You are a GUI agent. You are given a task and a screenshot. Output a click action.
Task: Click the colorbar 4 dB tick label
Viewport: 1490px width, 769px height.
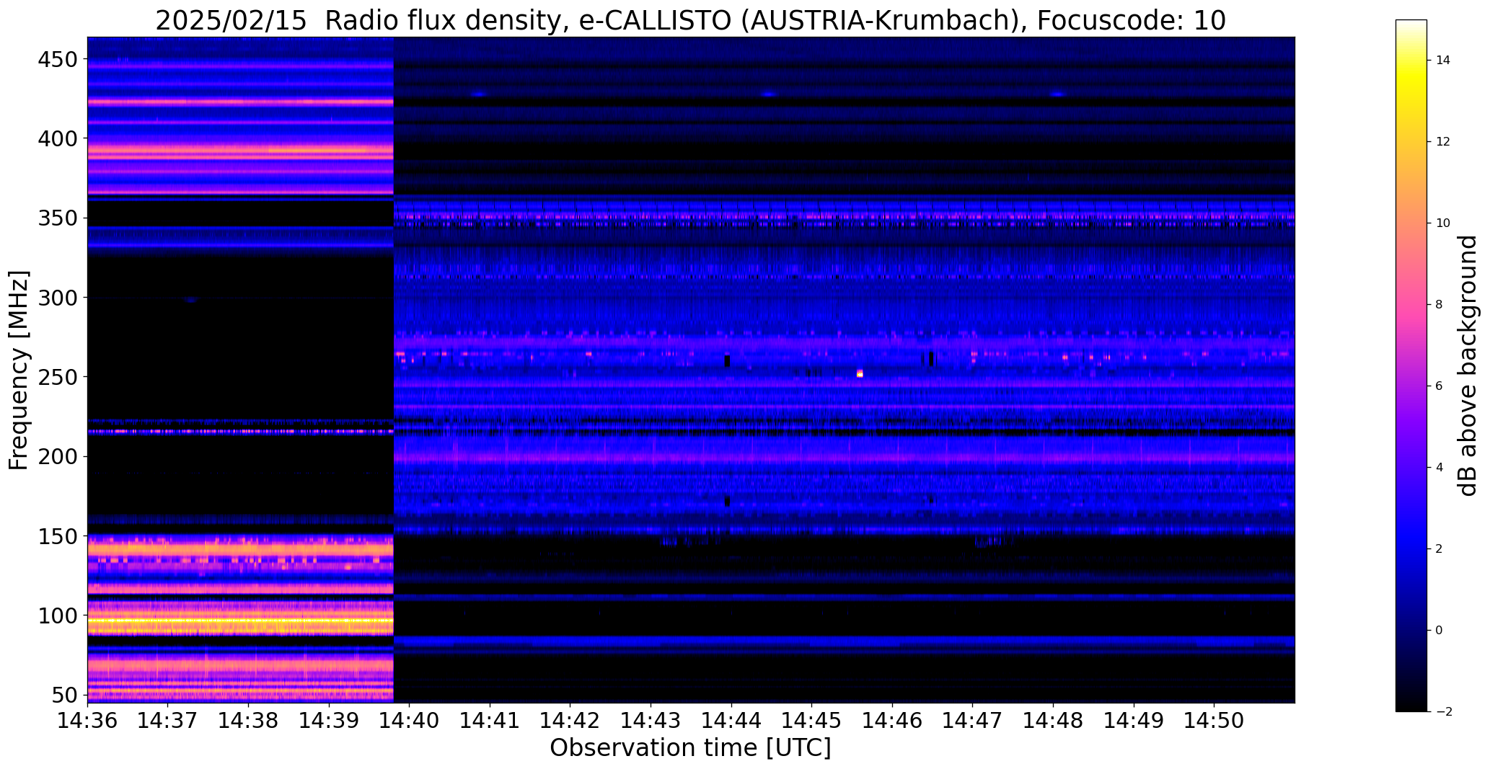(x=1440, y=468)
